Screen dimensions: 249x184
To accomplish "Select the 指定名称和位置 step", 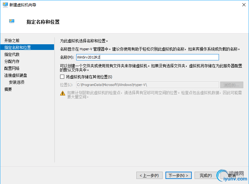I will [x=27, y=47].
